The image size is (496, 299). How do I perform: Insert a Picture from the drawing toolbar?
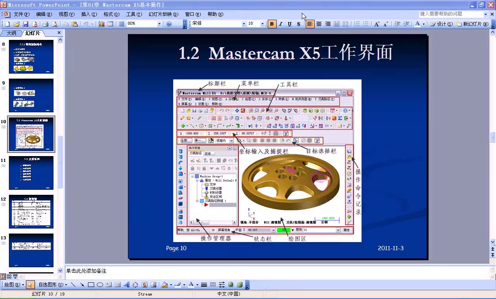point(153,285)
